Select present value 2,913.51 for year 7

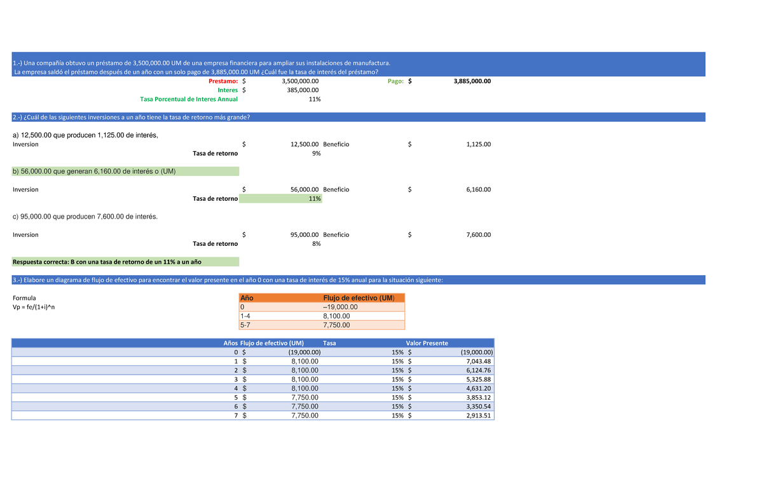click(479, 415)
